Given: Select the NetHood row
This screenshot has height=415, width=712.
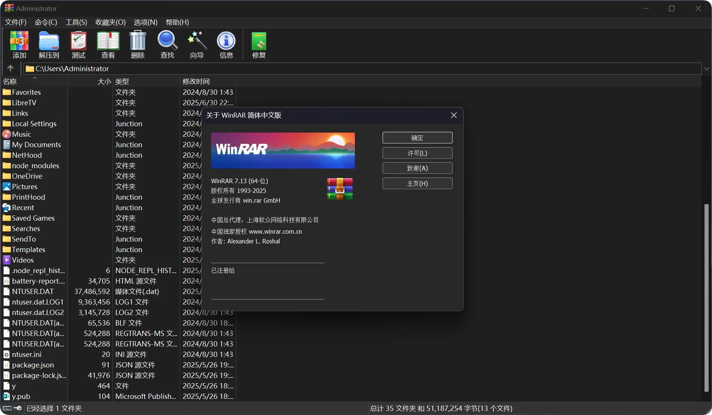Looking at the screenshot, I should pyautogui.click(x=101, y=155).
